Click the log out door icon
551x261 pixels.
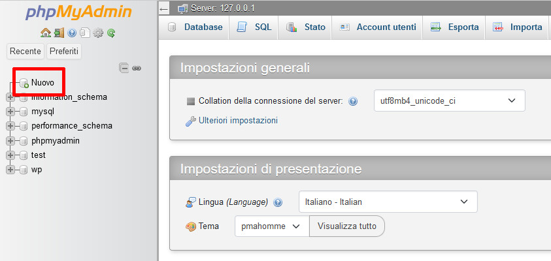[x=59, y=33]
